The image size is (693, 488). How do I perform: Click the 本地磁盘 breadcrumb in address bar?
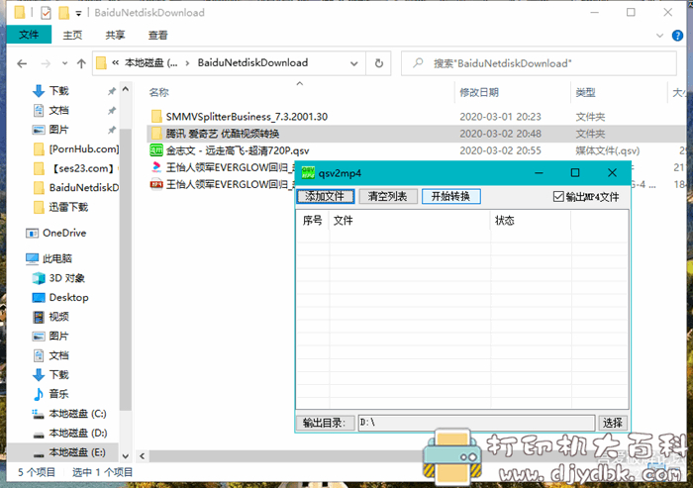(151, 63)
